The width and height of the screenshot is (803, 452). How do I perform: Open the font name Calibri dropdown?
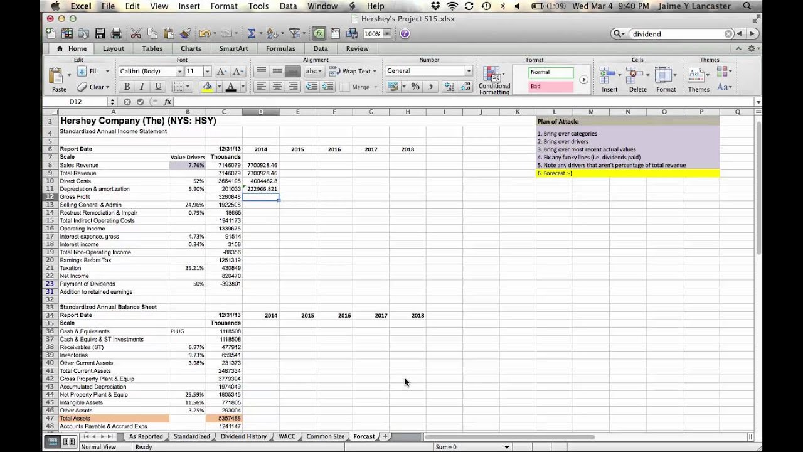point(179,72)
